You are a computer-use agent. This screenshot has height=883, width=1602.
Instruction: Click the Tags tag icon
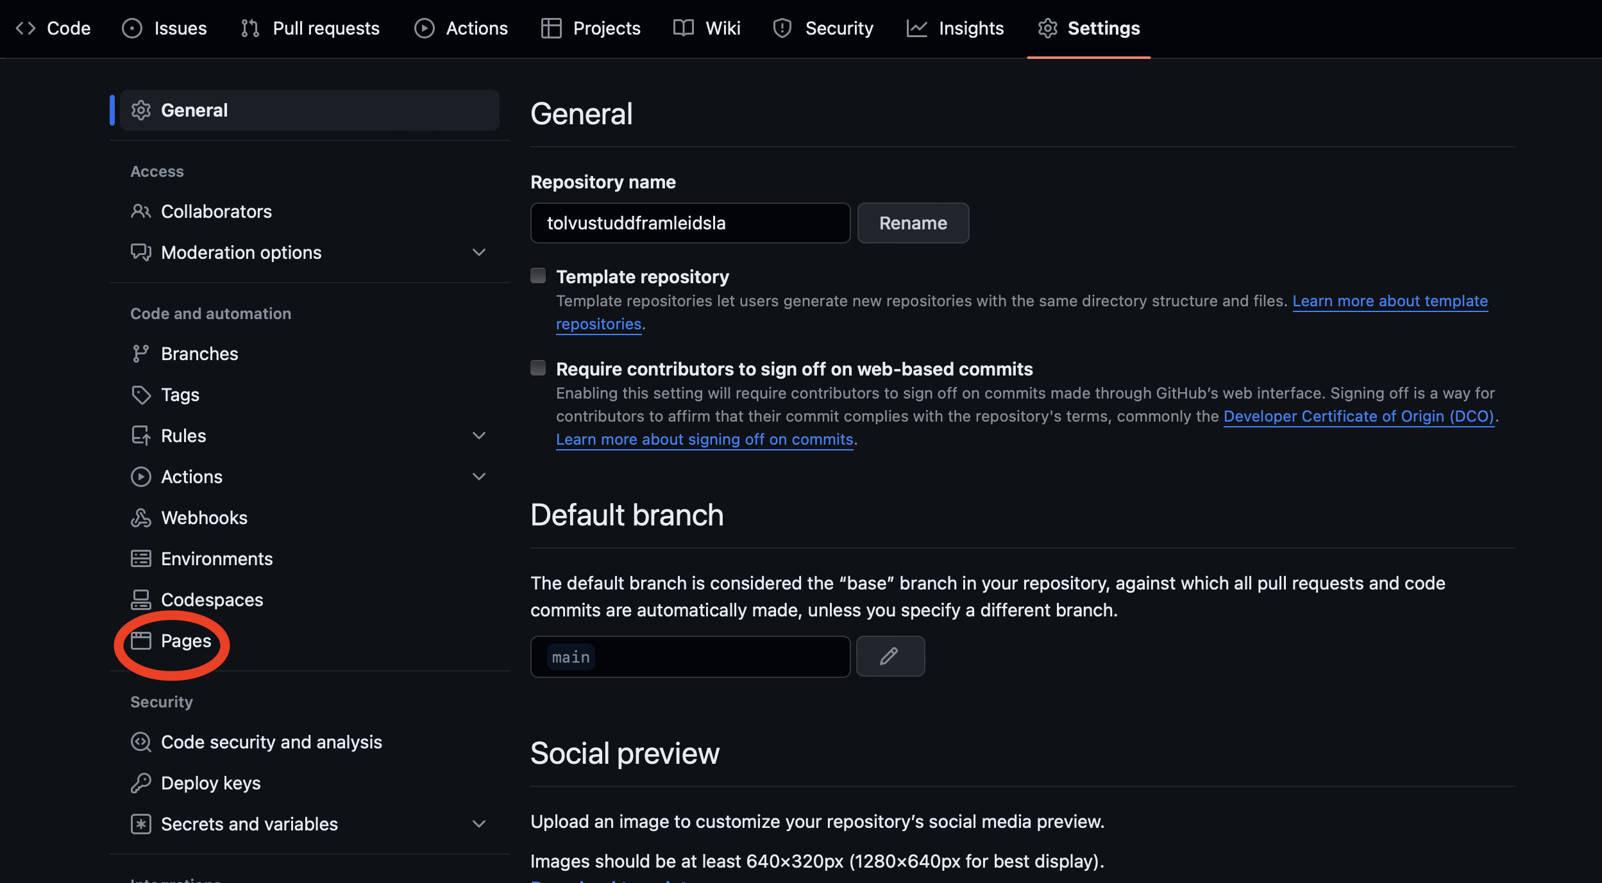pyautogui.click(x=141, y=395)
